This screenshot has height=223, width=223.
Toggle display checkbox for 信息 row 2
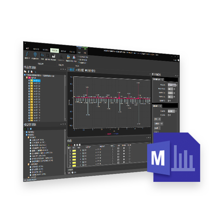pos(69,154)
